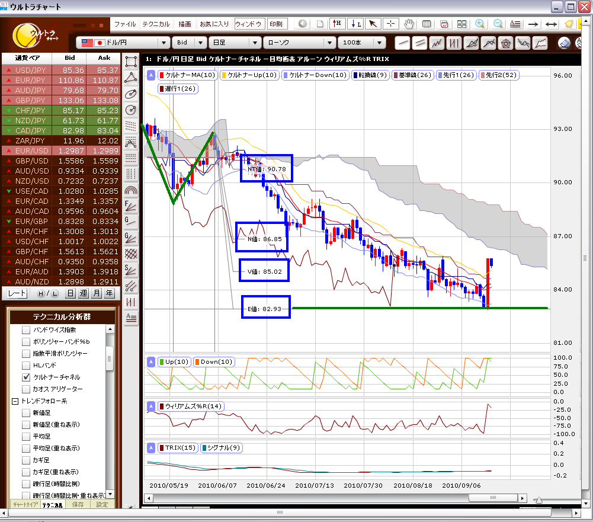Click the pentagon star chart icon

(x=506, y=43)
